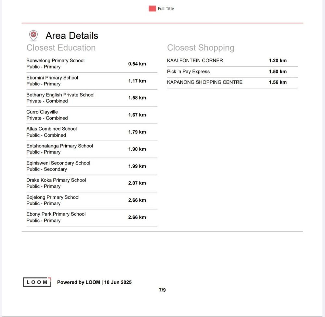The image size is (325, 317).
Task: Click the red Full Title legend swatch
Action: [152, 9]
